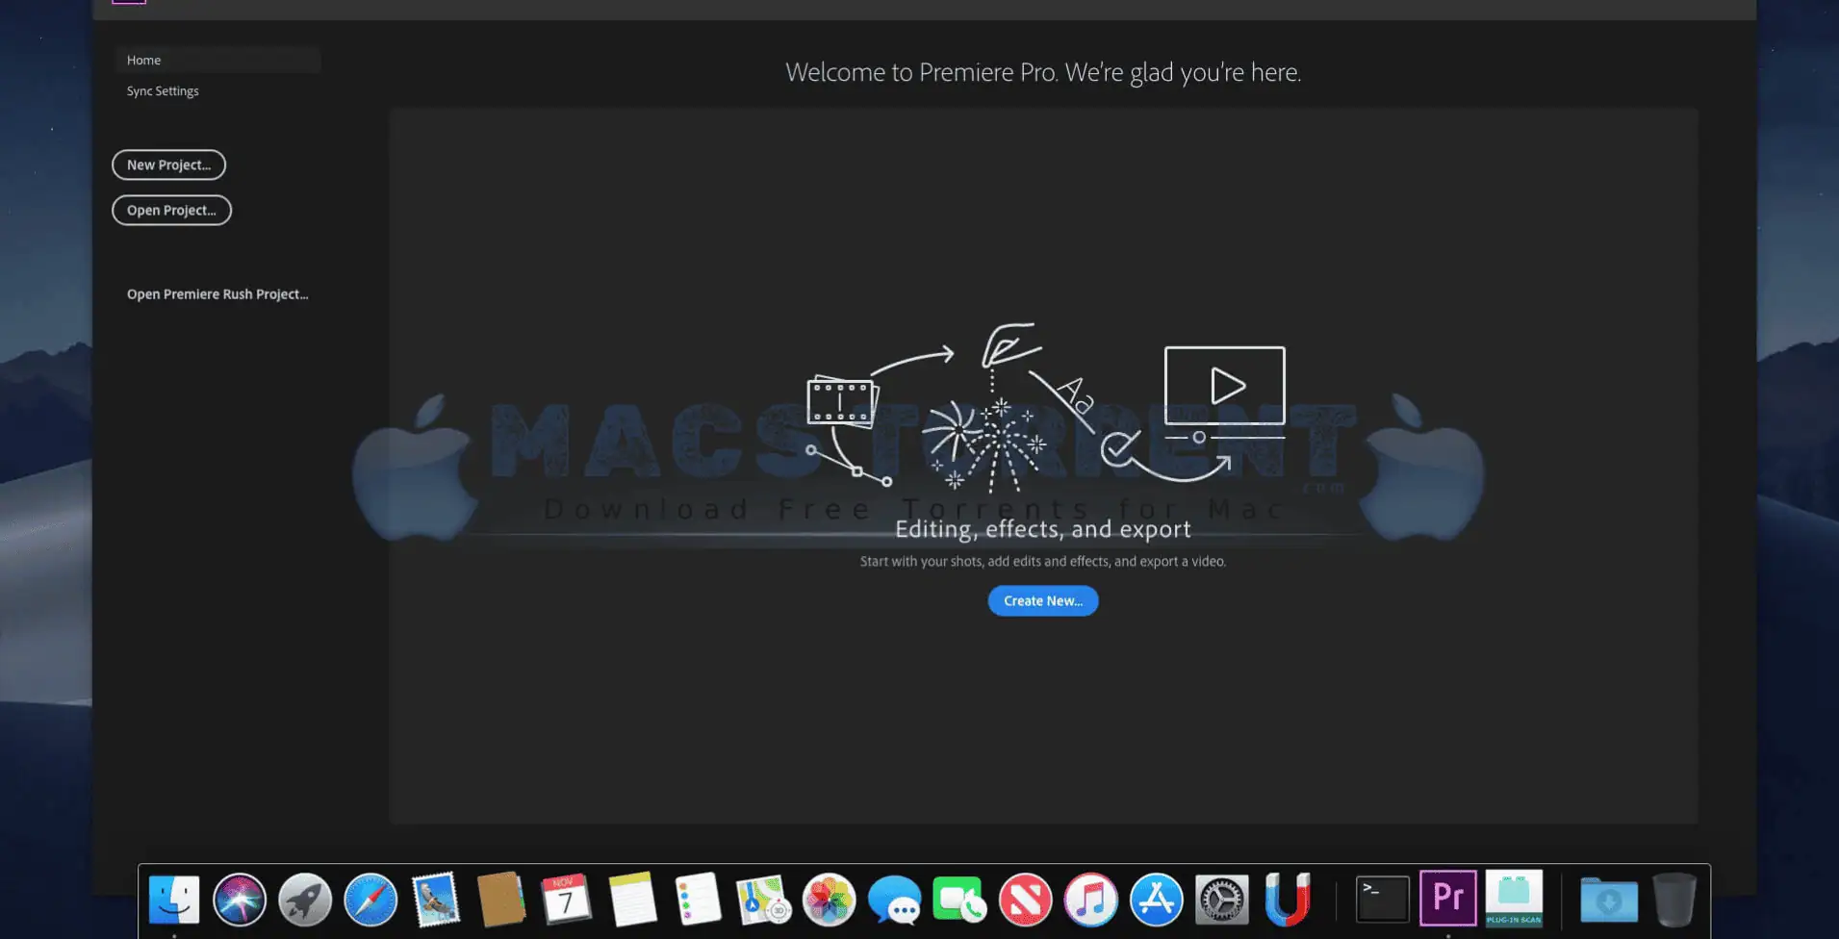Click the New Project button
The height and width of the screenshot is (939, 1839).
pyautogui.click(x=168, y=165)
